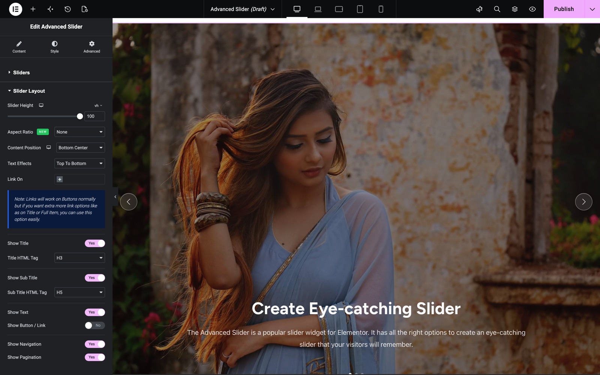
Task: Click the Add Element plus icon
Action: click(33, 9)
